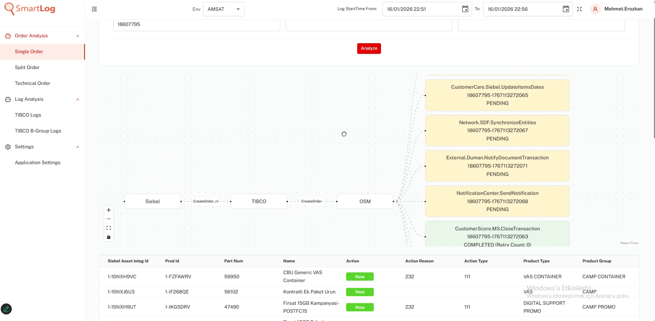Select the Network.SDF.SynchronizeEntities node
The width and height of the screenshot is (655, 321).
pos(497,131)
